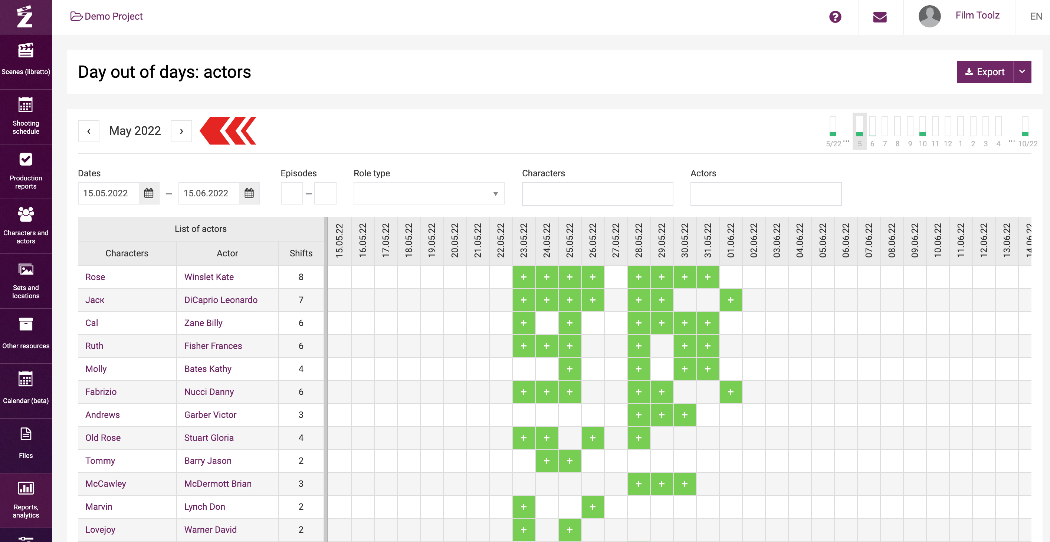Open the messages envelope icon
This screenshot has width=1050, height=542.
tap(880, 17)
